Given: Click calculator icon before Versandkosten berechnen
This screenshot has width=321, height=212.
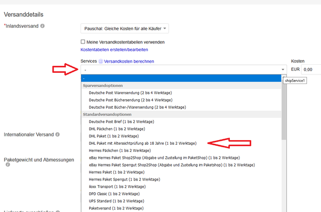Looking at the screenshot, I should click(x=100, y=61).
